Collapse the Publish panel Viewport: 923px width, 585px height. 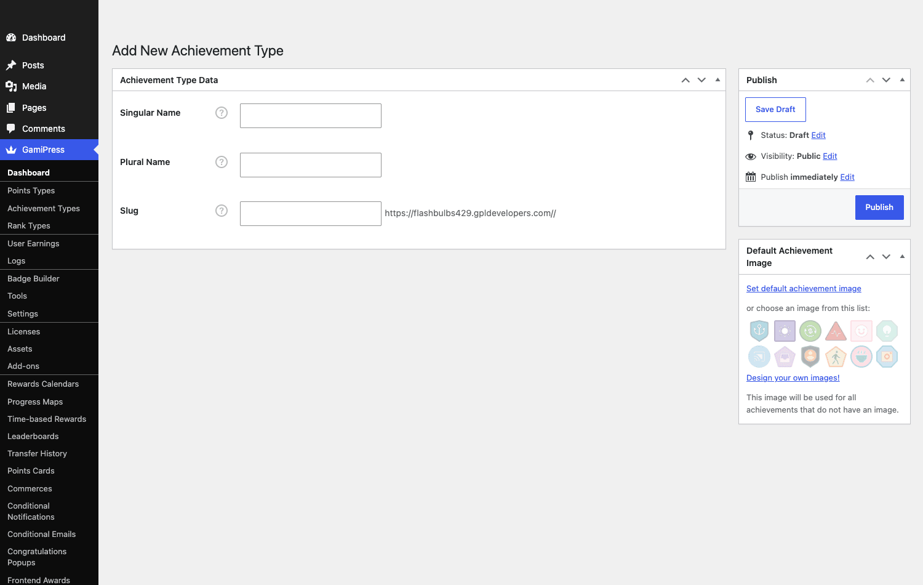pyautogui.click(x=902, y=80)
